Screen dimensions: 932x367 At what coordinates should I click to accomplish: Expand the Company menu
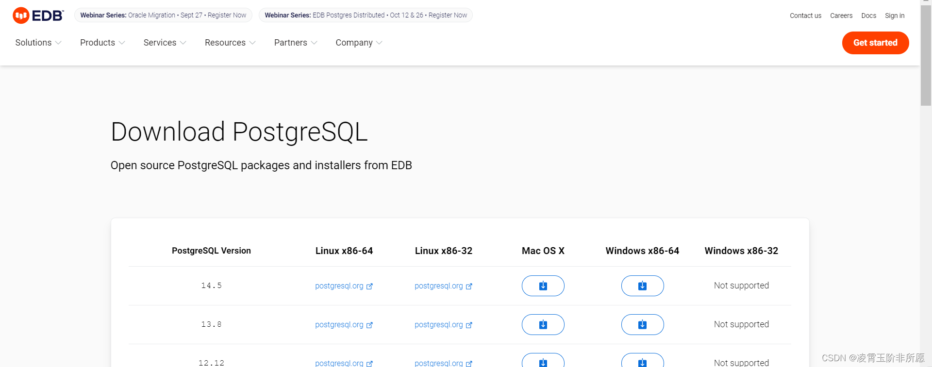pyautogui.click(x=359, y=43)
